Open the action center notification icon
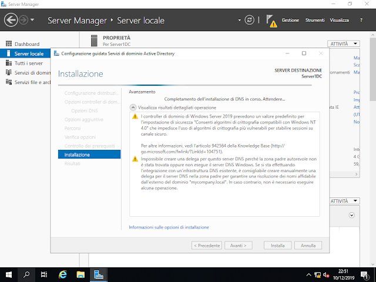Screen dimensions: 376x282 coord(364,275)
